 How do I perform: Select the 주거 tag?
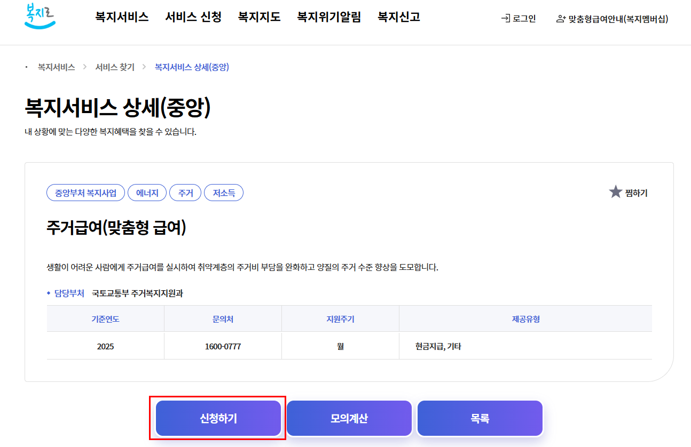pyautogui.click(x=185, y=193)
